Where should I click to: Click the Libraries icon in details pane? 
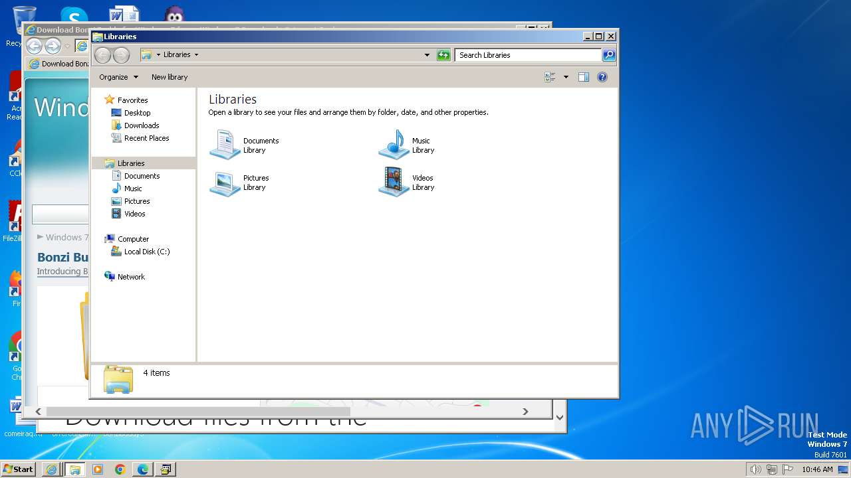click(118, 380)
